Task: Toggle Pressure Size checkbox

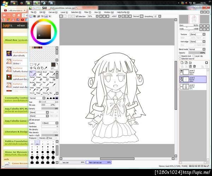Action: (47, 138)
